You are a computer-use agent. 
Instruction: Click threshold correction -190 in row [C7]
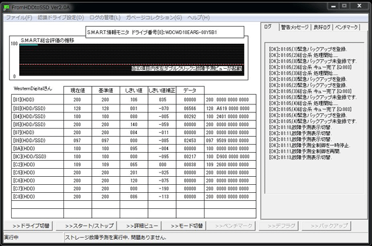tap(164, 189)
